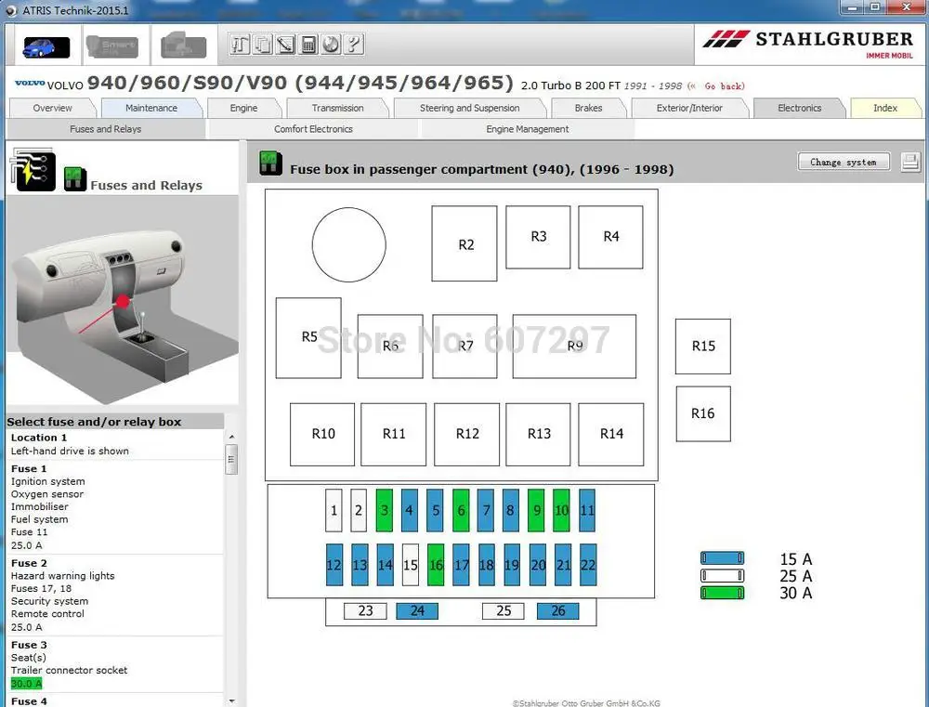
Task: Select white fuse 15 in diagram
Action: [x=411, y=565]
